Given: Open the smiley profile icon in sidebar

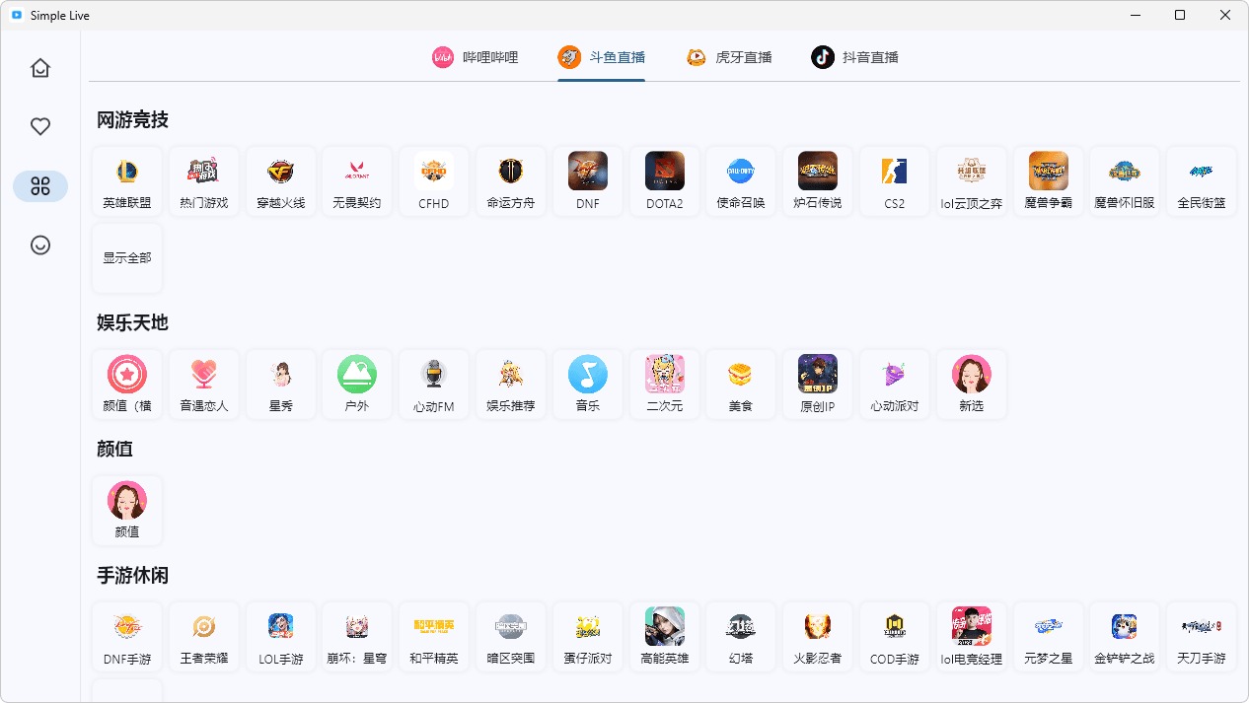Looking at the screenshot, I should tap(40, 246).
